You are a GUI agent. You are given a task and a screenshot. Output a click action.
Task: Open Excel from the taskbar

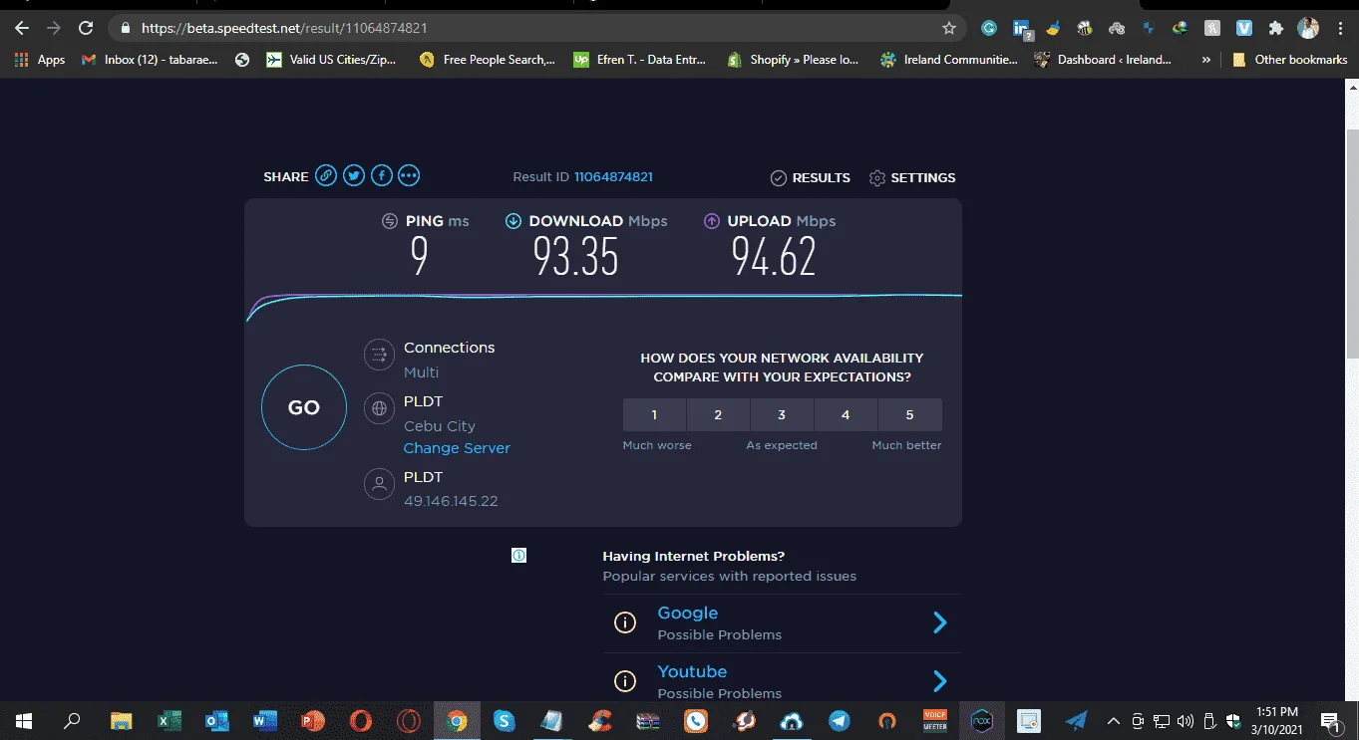tap(169, 720)
